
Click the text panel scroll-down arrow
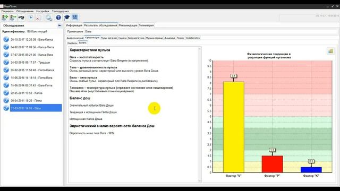pos(200,180)
